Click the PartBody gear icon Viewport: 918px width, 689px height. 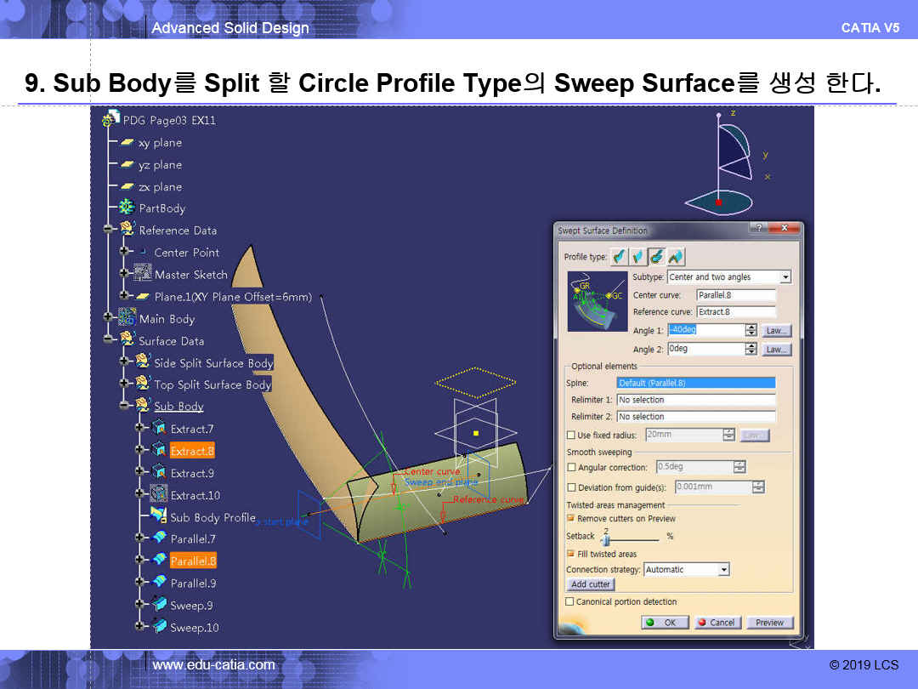coord(127,208)
